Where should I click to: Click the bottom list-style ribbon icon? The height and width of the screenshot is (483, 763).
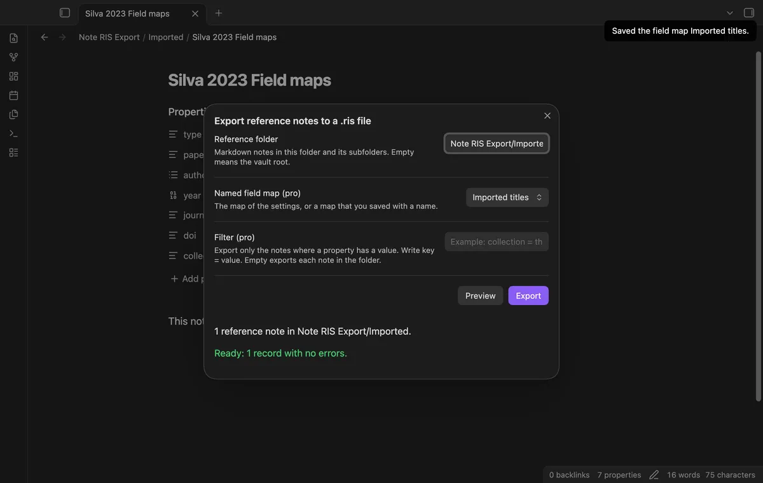(x=13, y=153)
